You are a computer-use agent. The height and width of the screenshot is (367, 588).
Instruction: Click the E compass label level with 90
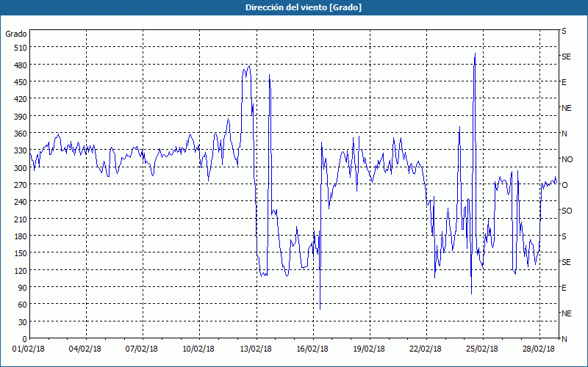tap(564, 288)
